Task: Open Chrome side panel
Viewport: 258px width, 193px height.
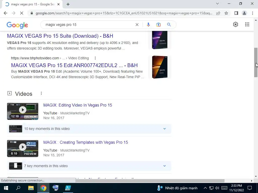Action: click(x=236, y=13)
